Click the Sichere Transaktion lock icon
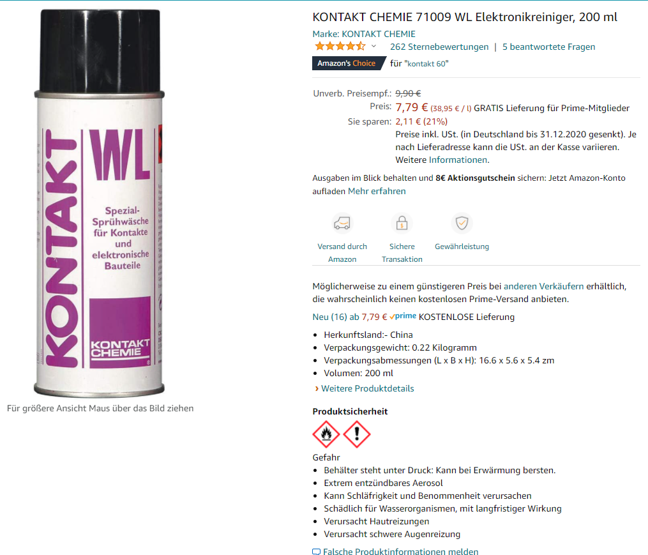 402,224
